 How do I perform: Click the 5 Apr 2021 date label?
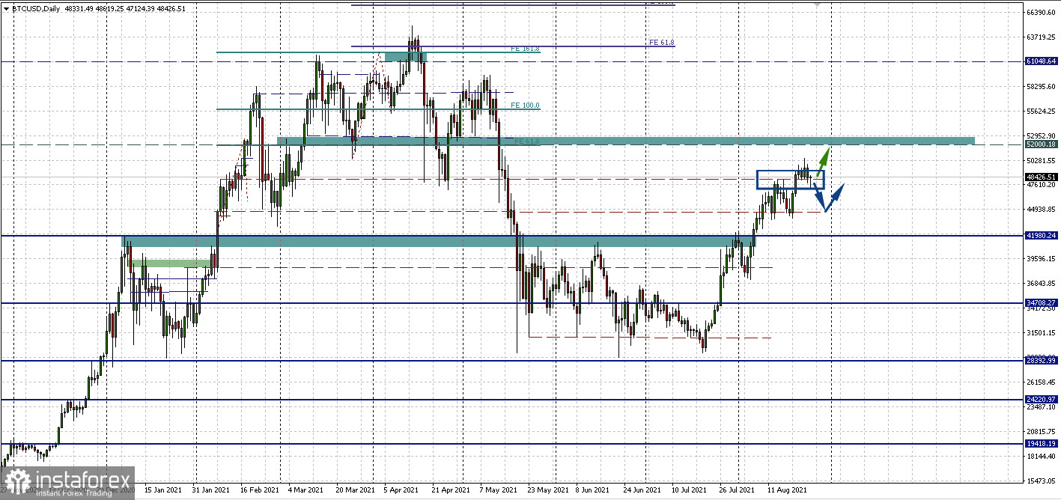tap(401, 490)
